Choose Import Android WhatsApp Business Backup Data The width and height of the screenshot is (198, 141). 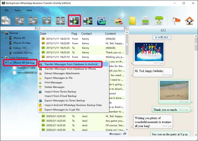tap(73, 105)
